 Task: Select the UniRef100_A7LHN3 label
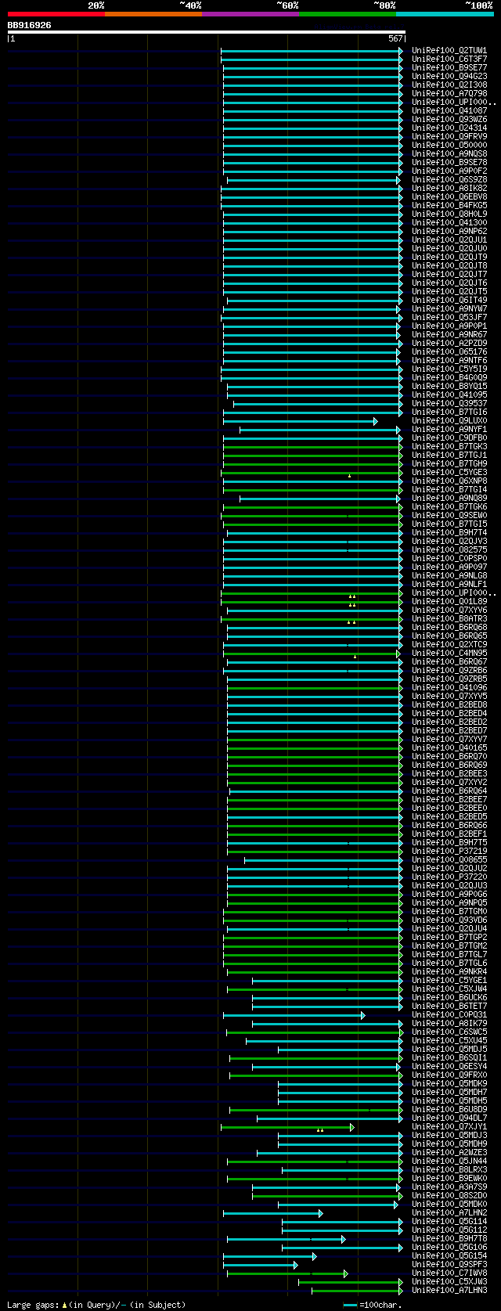click(449, 1290)
